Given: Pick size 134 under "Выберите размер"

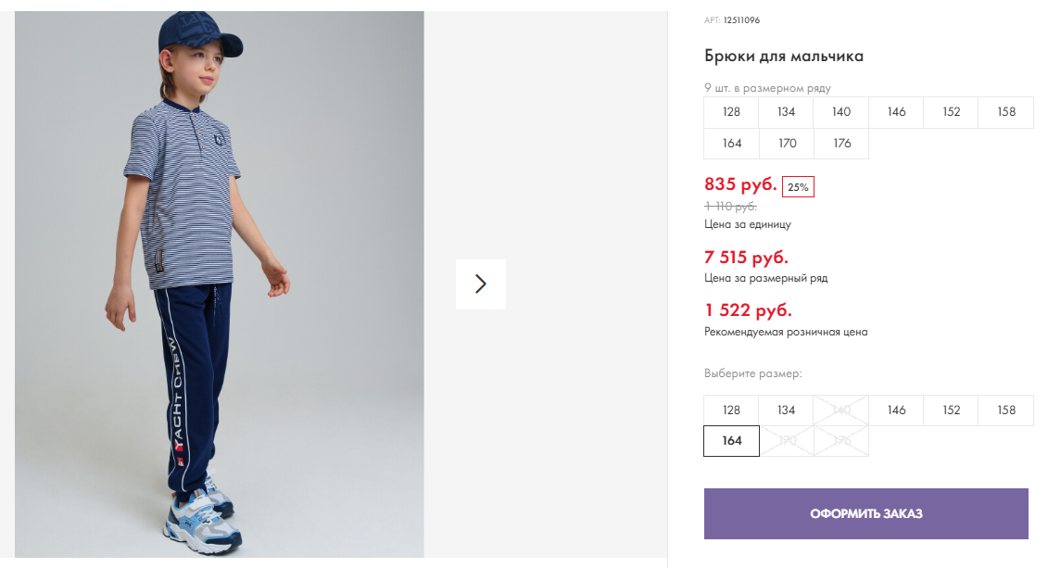Looking at the screenshot, I should pos(786,410).
